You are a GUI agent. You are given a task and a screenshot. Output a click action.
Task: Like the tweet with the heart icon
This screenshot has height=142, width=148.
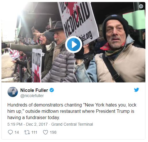point(45,132)
